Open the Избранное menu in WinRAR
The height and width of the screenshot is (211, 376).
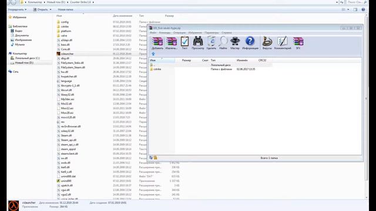tap(195, 33)
